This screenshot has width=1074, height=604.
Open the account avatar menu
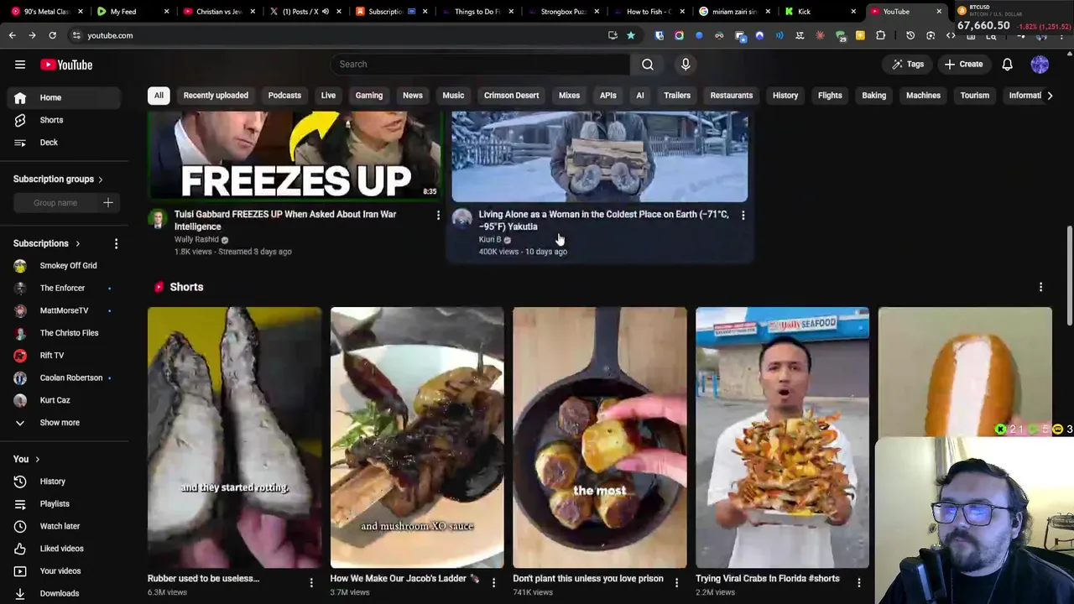click(1040, 64)
